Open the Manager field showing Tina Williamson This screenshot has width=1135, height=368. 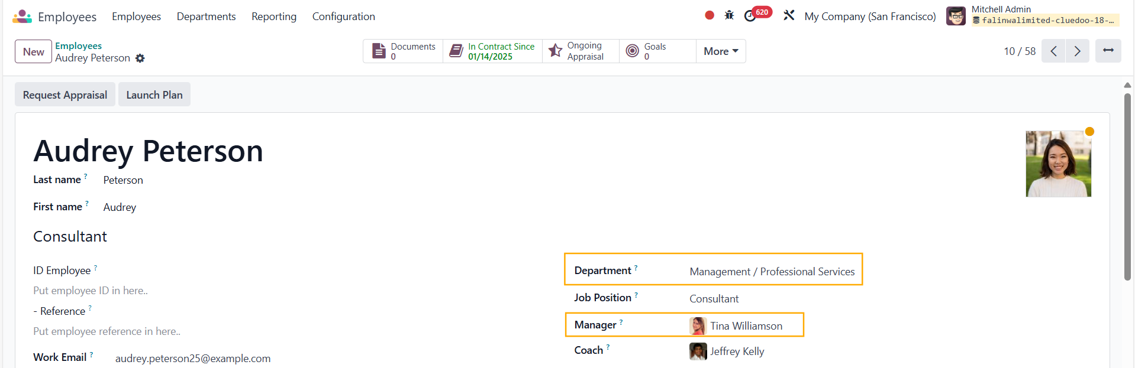pos(746,326)
